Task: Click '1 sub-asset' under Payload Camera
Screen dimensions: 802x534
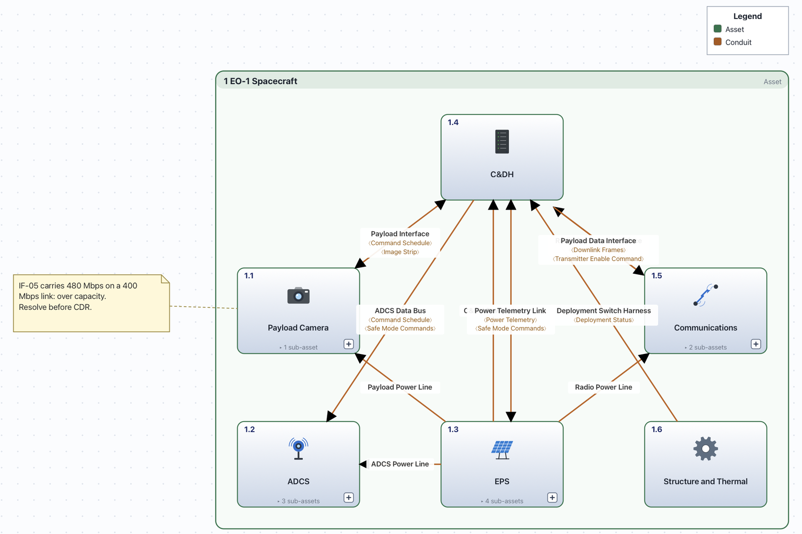Action: click(x=301, y=347)
